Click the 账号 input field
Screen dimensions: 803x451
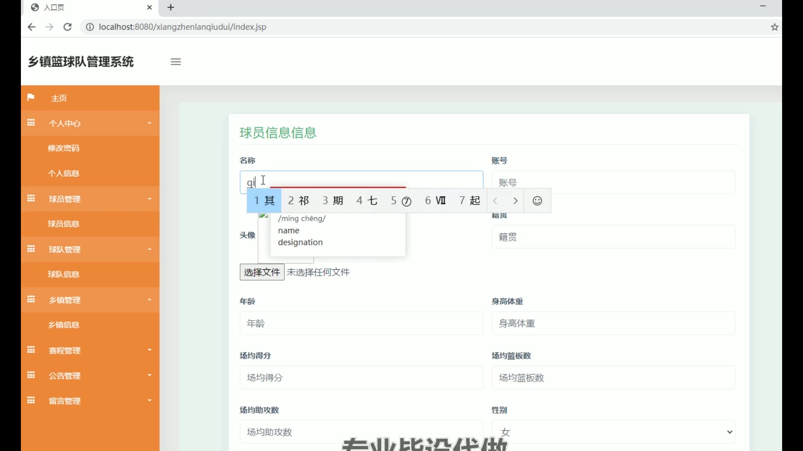613,182
